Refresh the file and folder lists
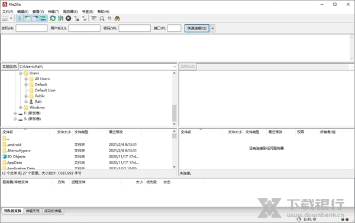The width and height of the screenshot is (355, 223). pos(53,18)
